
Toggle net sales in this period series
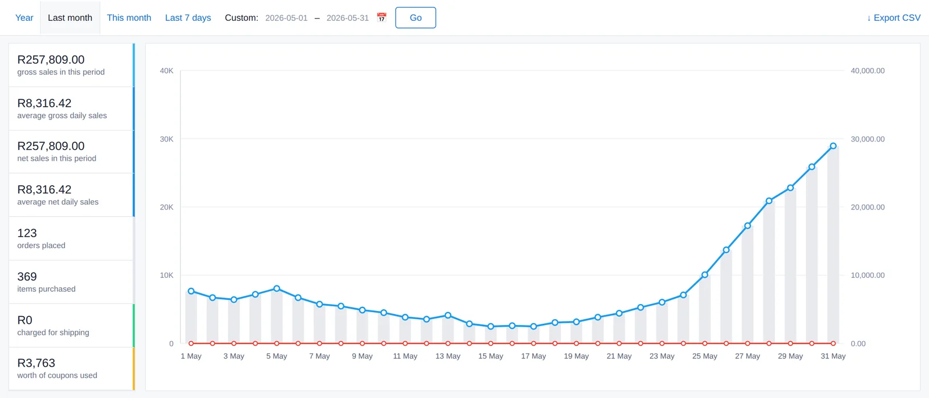[71, 151]
